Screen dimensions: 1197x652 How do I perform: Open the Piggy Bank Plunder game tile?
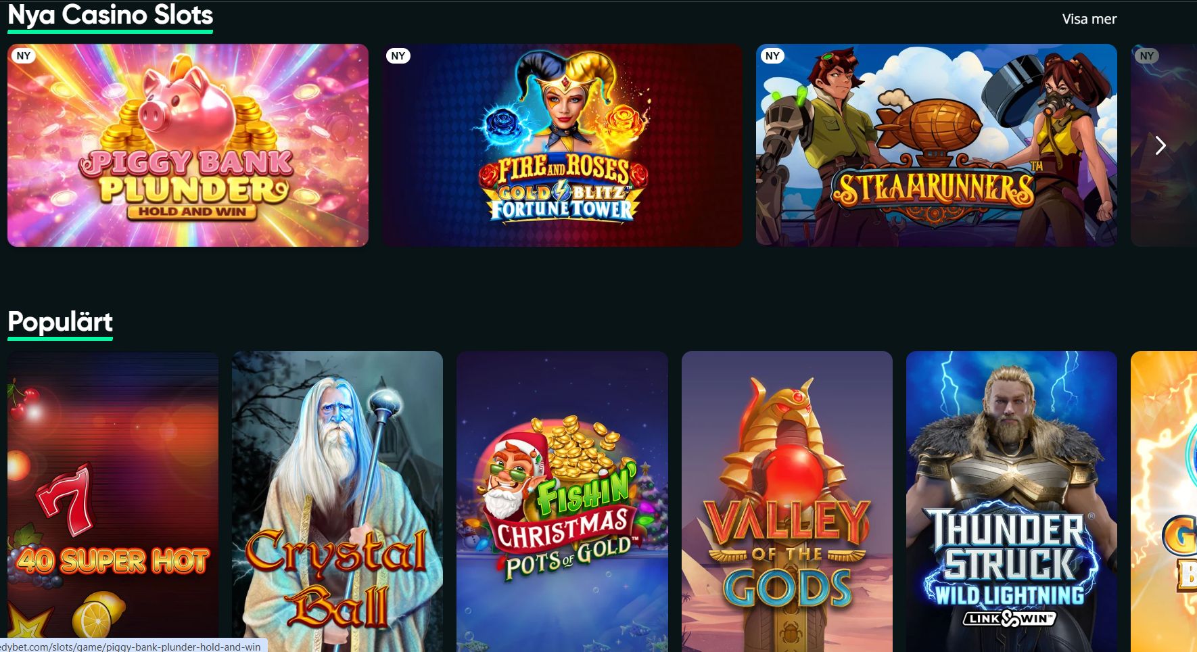(188, 145)
